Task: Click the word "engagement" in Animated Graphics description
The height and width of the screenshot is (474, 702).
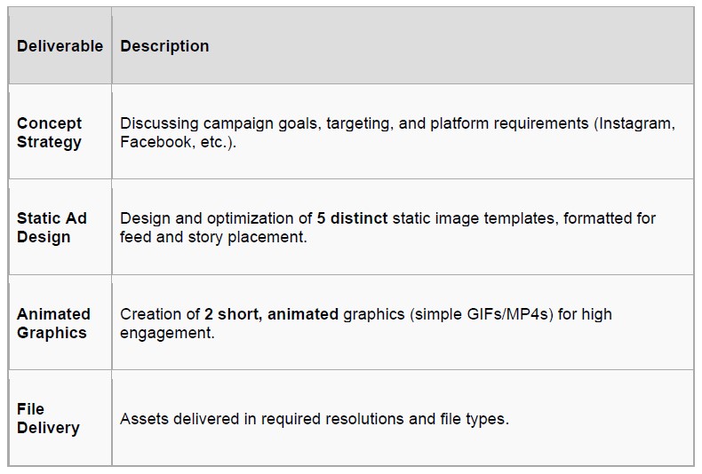Action: point(167,333)
